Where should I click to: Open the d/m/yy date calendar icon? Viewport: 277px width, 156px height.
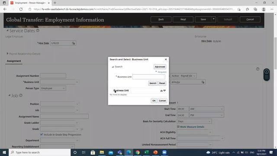pyautogui.click(x=203, y=82)
